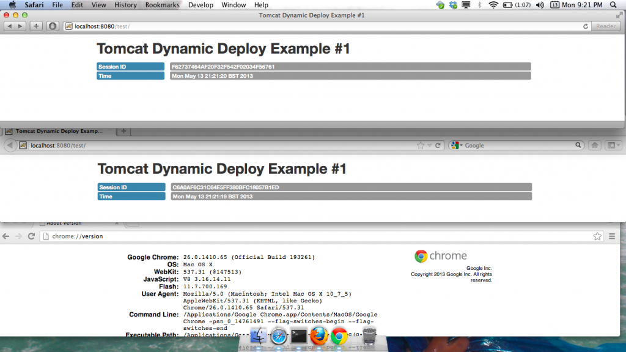Click Safari's Reader button

(606, 26)
